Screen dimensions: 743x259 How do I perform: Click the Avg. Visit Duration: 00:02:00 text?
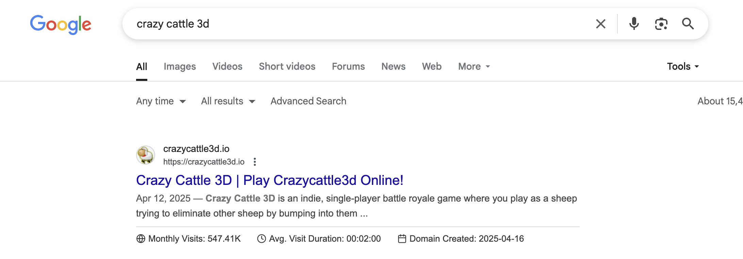click(x=325, y=239)
